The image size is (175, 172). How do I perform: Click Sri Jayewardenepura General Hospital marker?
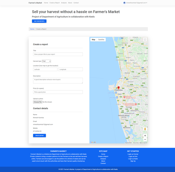pos(136,104)
